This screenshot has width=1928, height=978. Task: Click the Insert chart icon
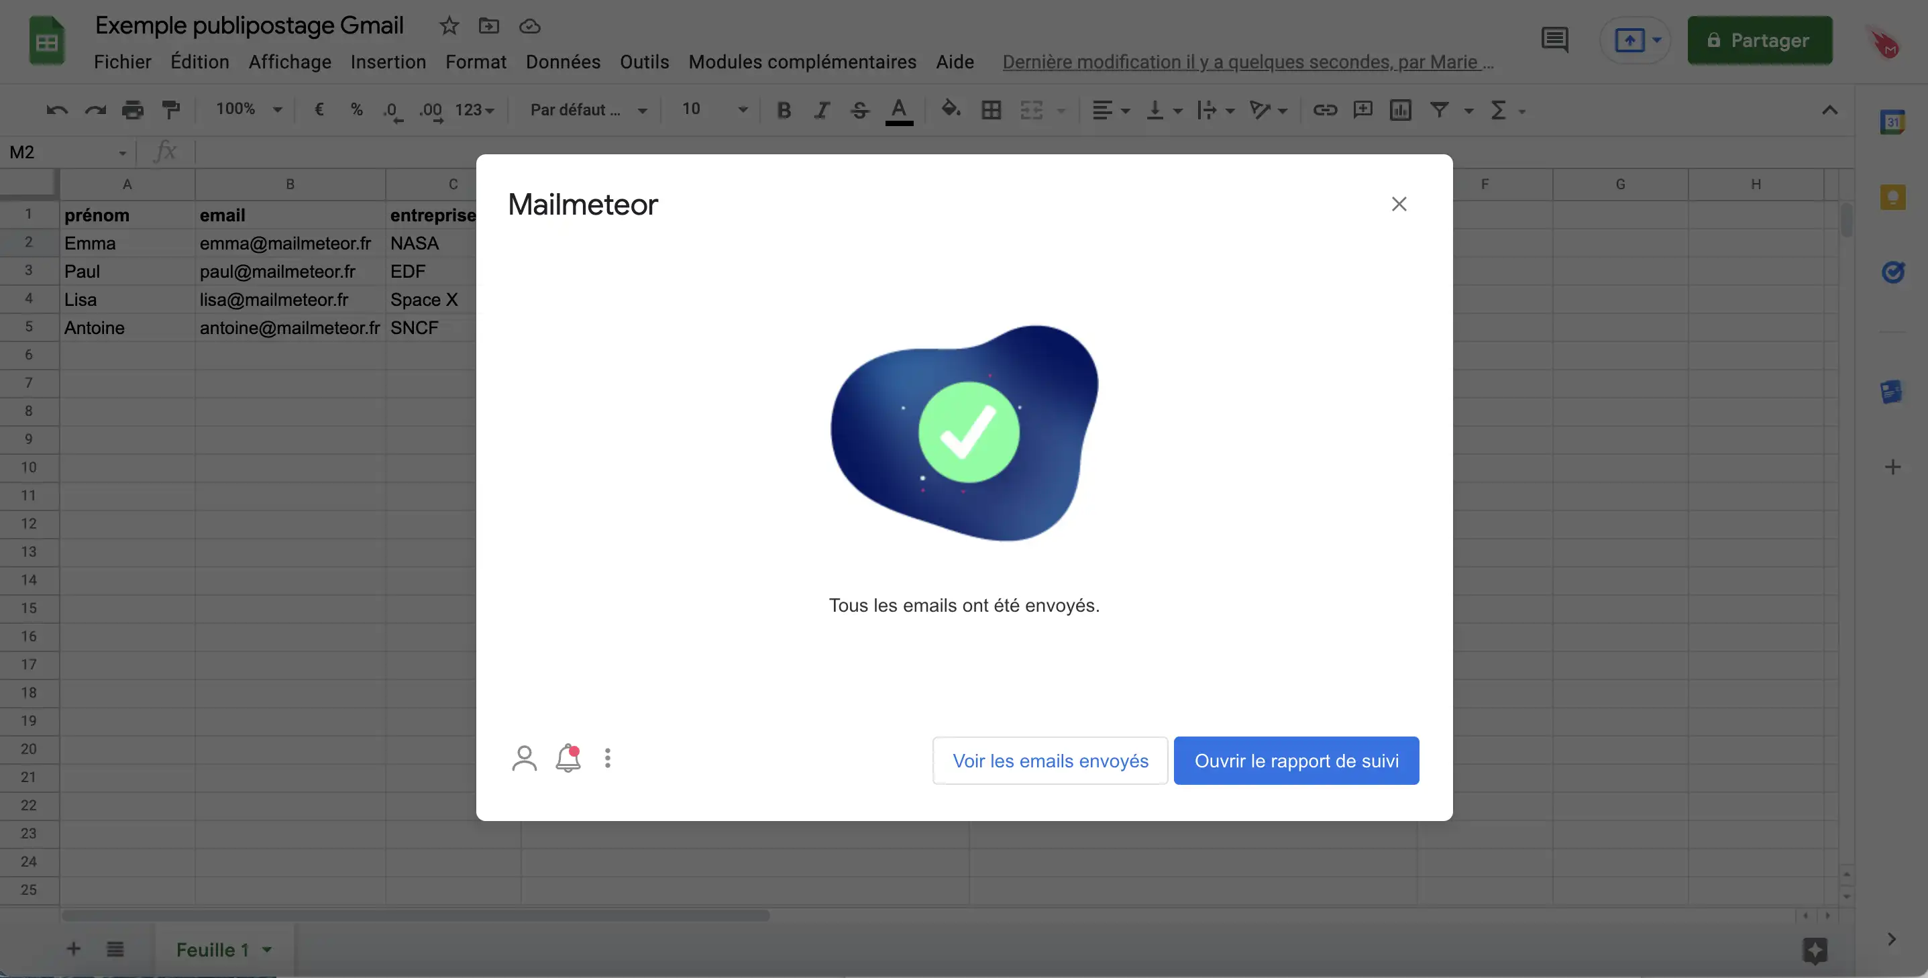(1400, 110)
